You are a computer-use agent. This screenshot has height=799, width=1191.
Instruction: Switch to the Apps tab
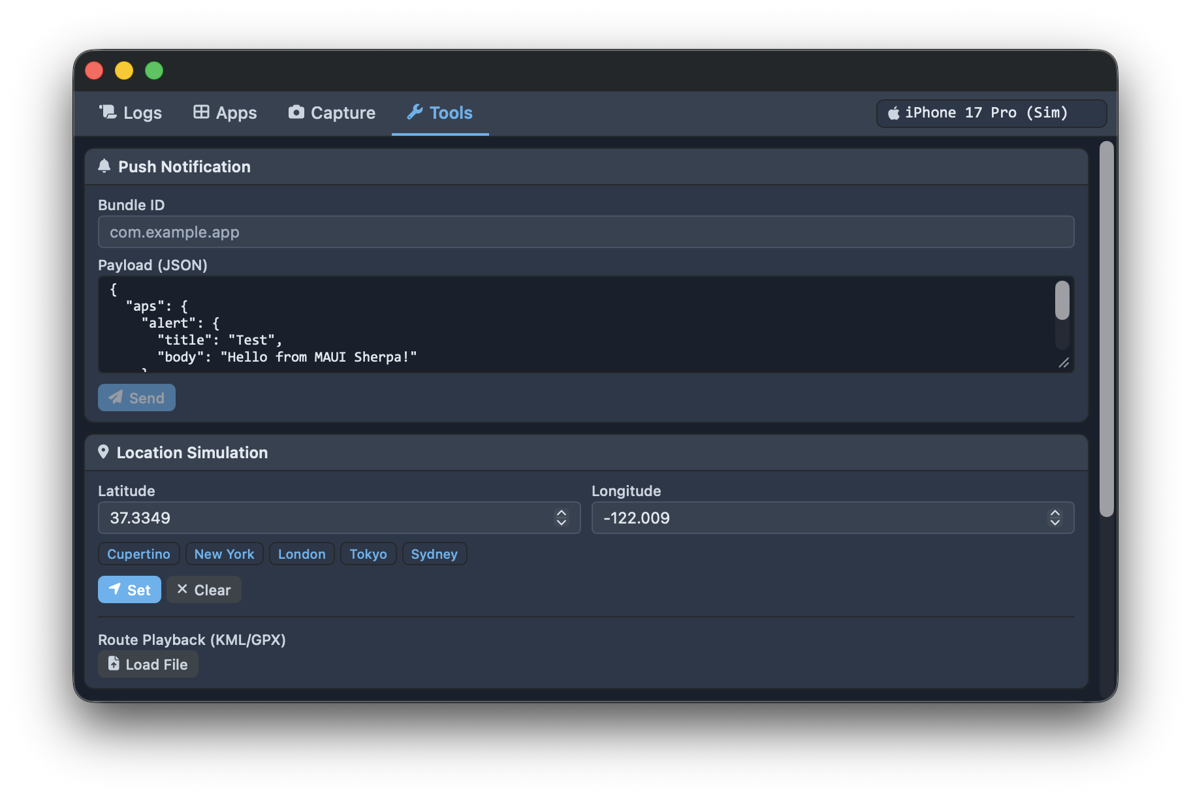point(225,113)
